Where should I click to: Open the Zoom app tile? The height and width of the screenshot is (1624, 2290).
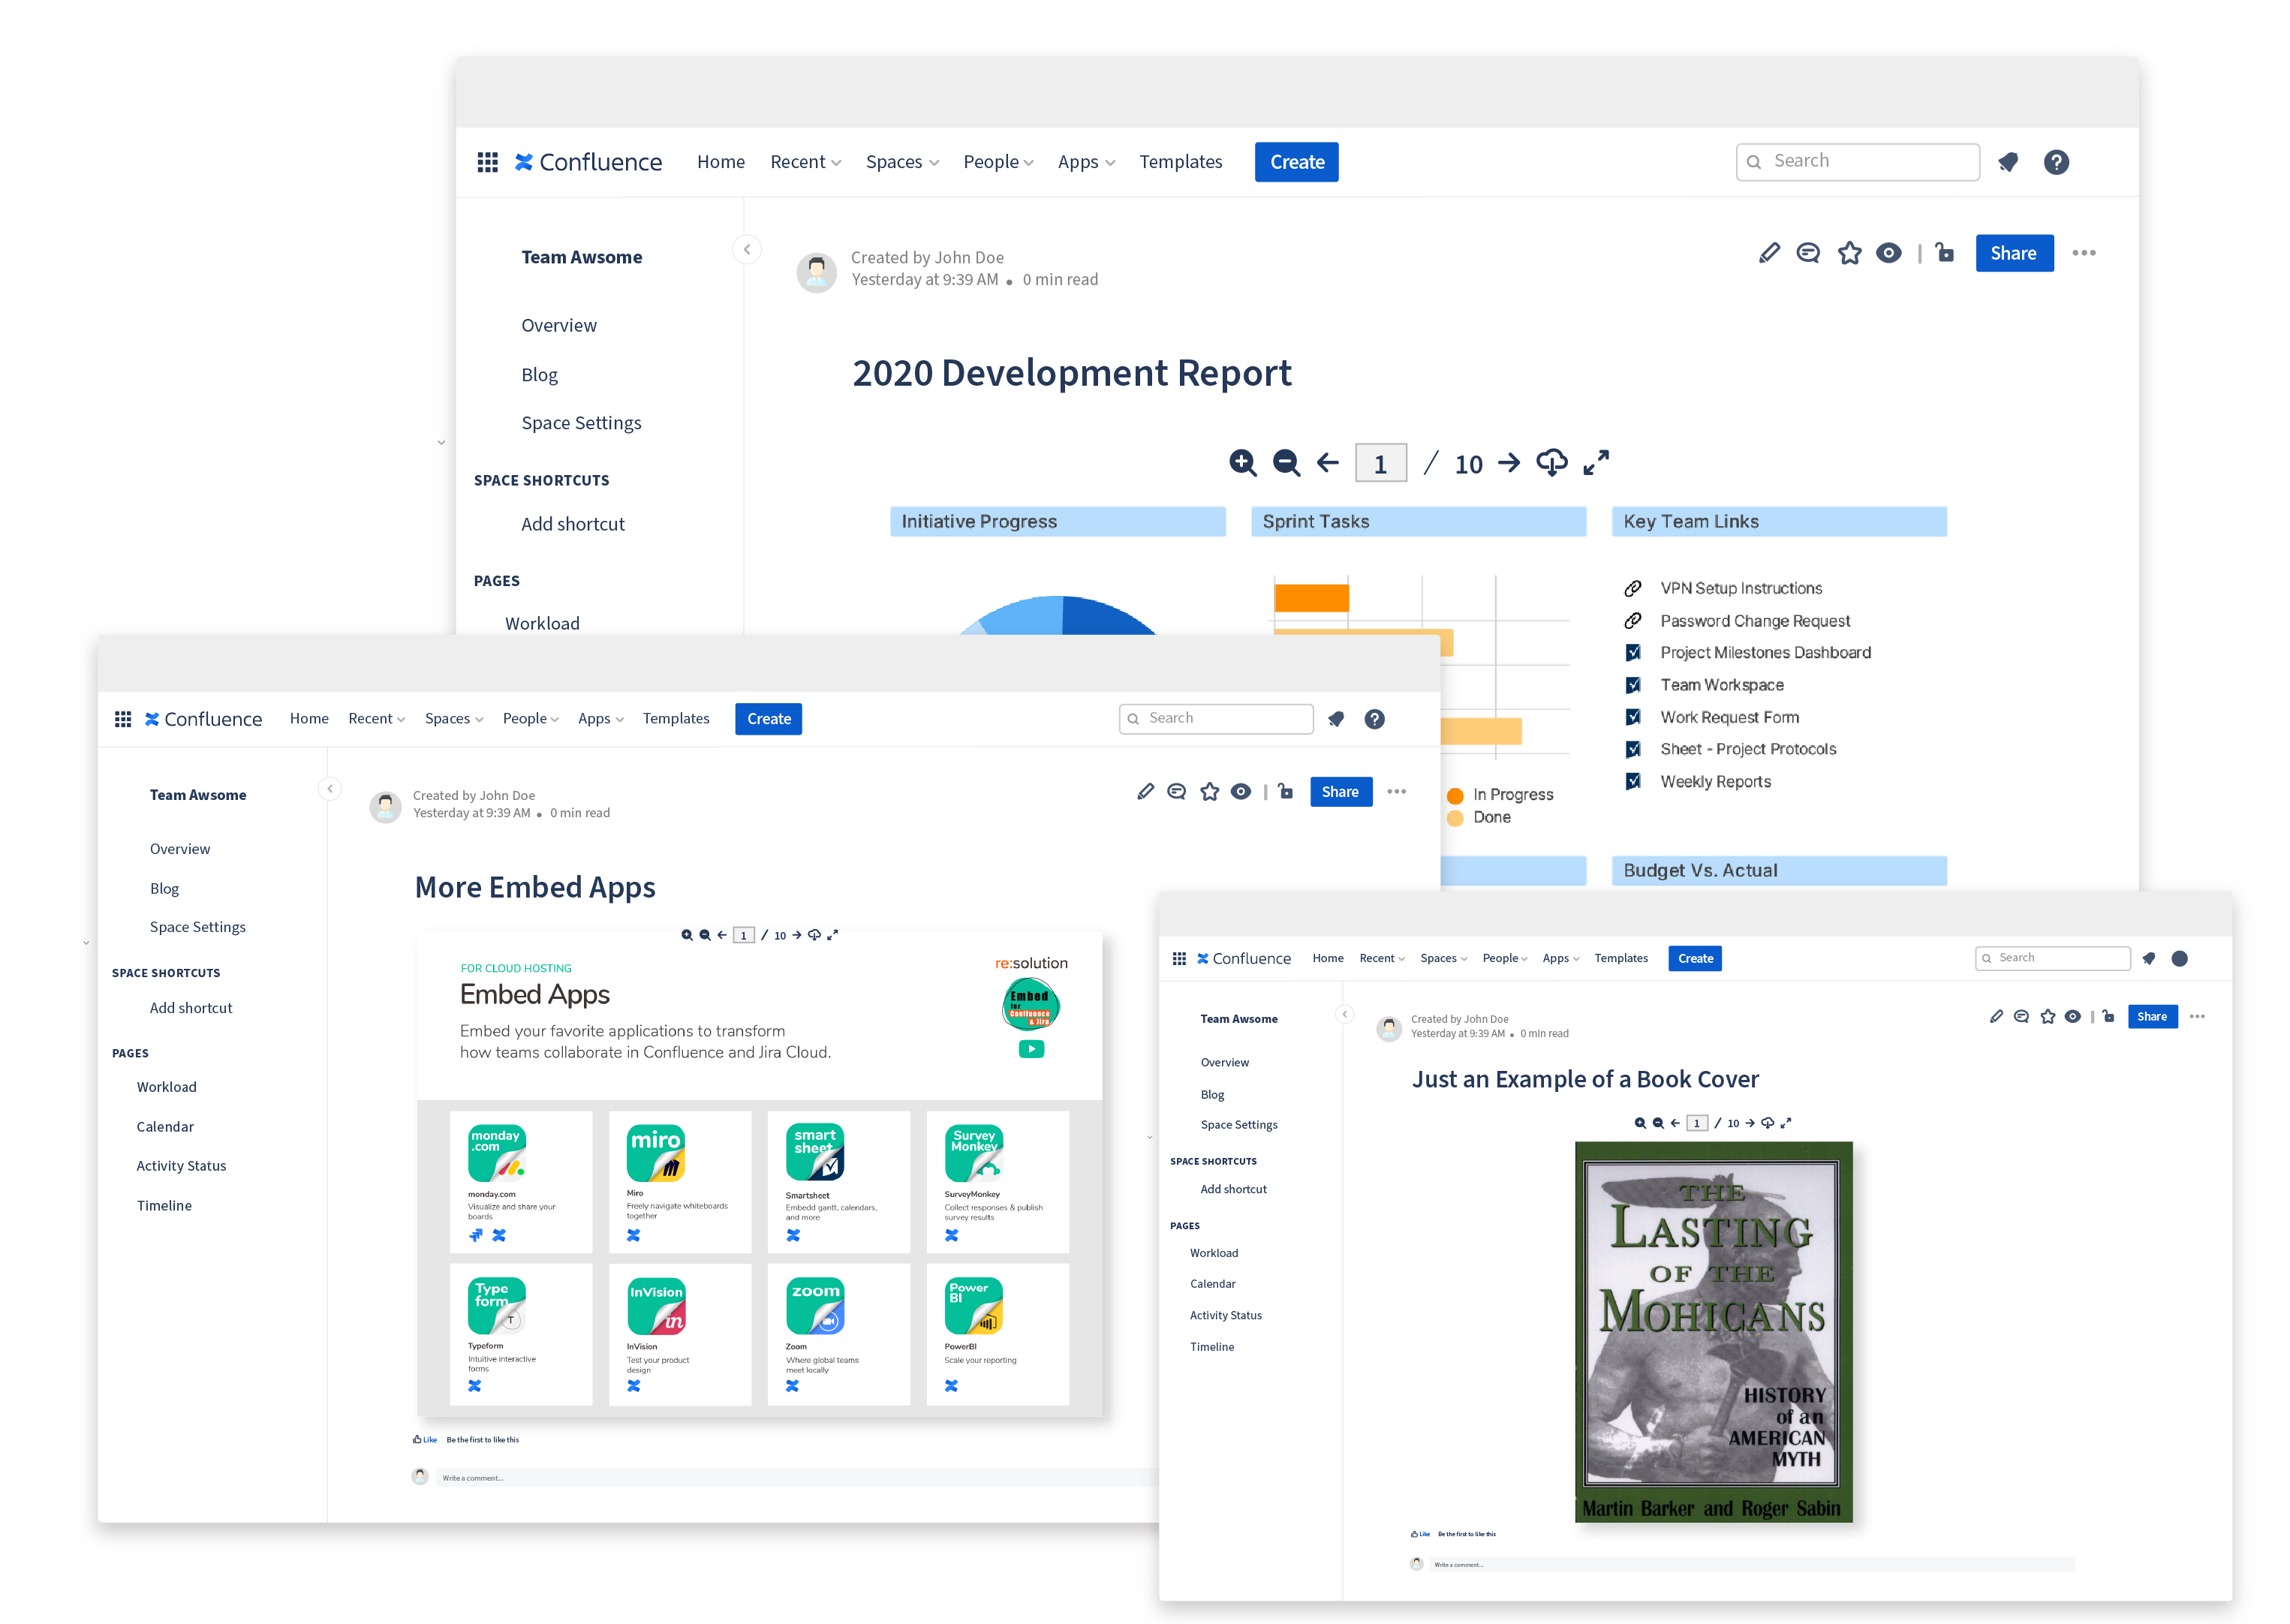pyautogui.click(x=839, y=1334)
